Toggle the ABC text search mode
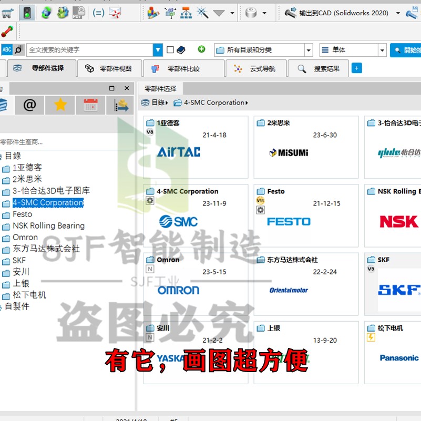Screen dimensions: 421x421 tap(7, 50)
